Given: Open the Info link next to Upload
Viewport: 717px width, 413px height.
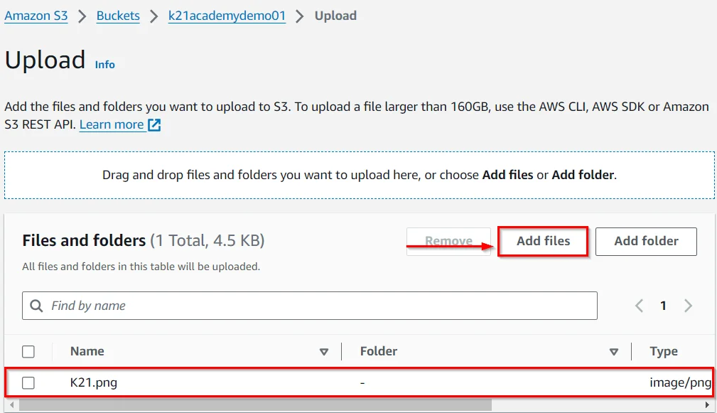Looking at the screenshot, I should (x=105, y=65).
